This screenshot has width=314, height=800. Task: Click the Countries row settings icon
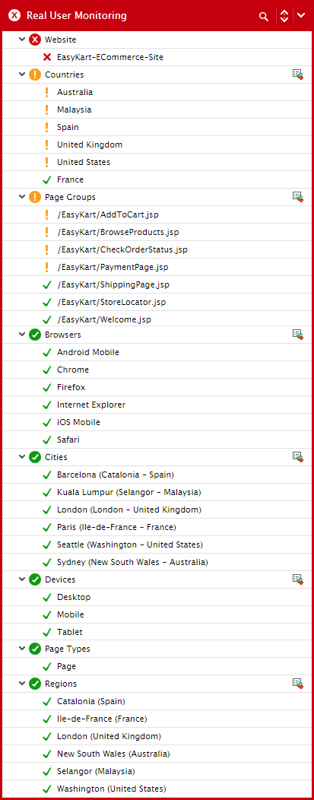[x=298, y=75]
